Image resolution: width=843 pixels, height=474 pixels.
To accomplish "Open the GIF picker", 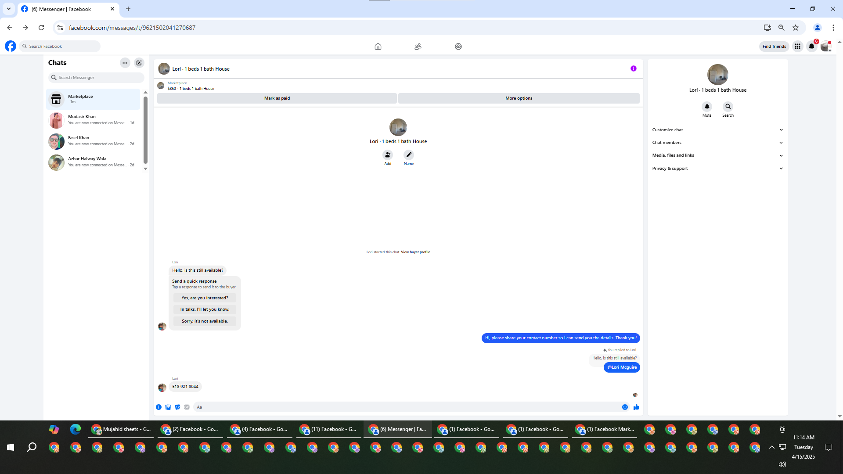I will tap(187, 407).
